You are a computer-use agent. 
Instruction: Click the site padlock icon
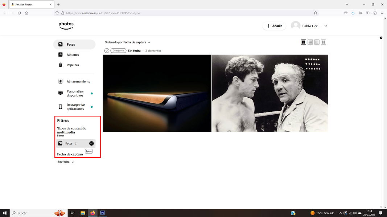pos(63,13)
